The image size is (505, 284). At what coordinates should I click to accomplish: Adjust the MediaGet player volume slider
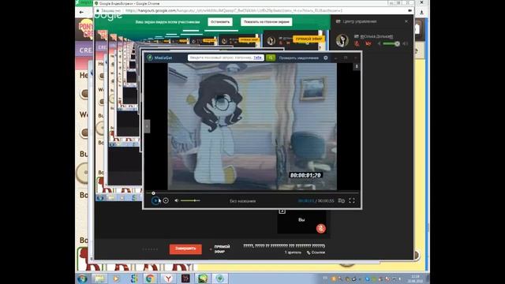click(x=190, y=200)
